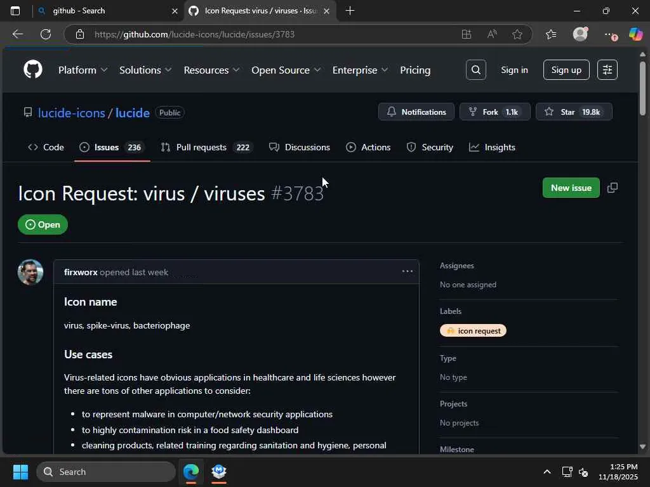Go to the GitHub homepage logo
This screenshot has width=650, height=487.
click(x=33, y=70)
